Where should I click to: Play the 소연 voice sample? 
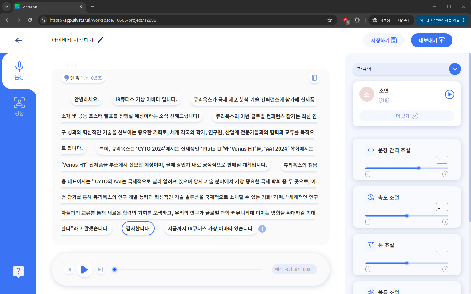[450, 94]
